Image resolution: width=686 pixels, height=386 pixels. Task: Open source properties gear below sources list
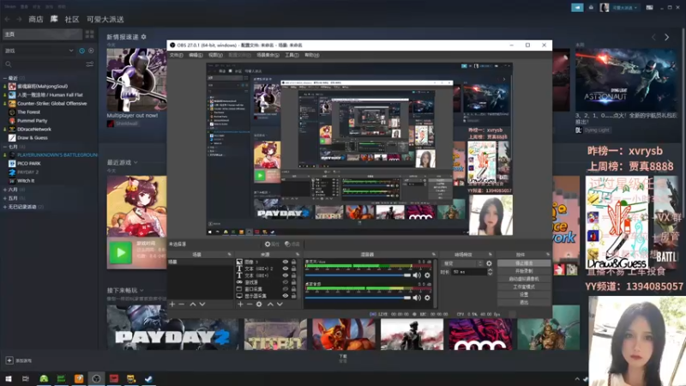[x=259, y=305]
